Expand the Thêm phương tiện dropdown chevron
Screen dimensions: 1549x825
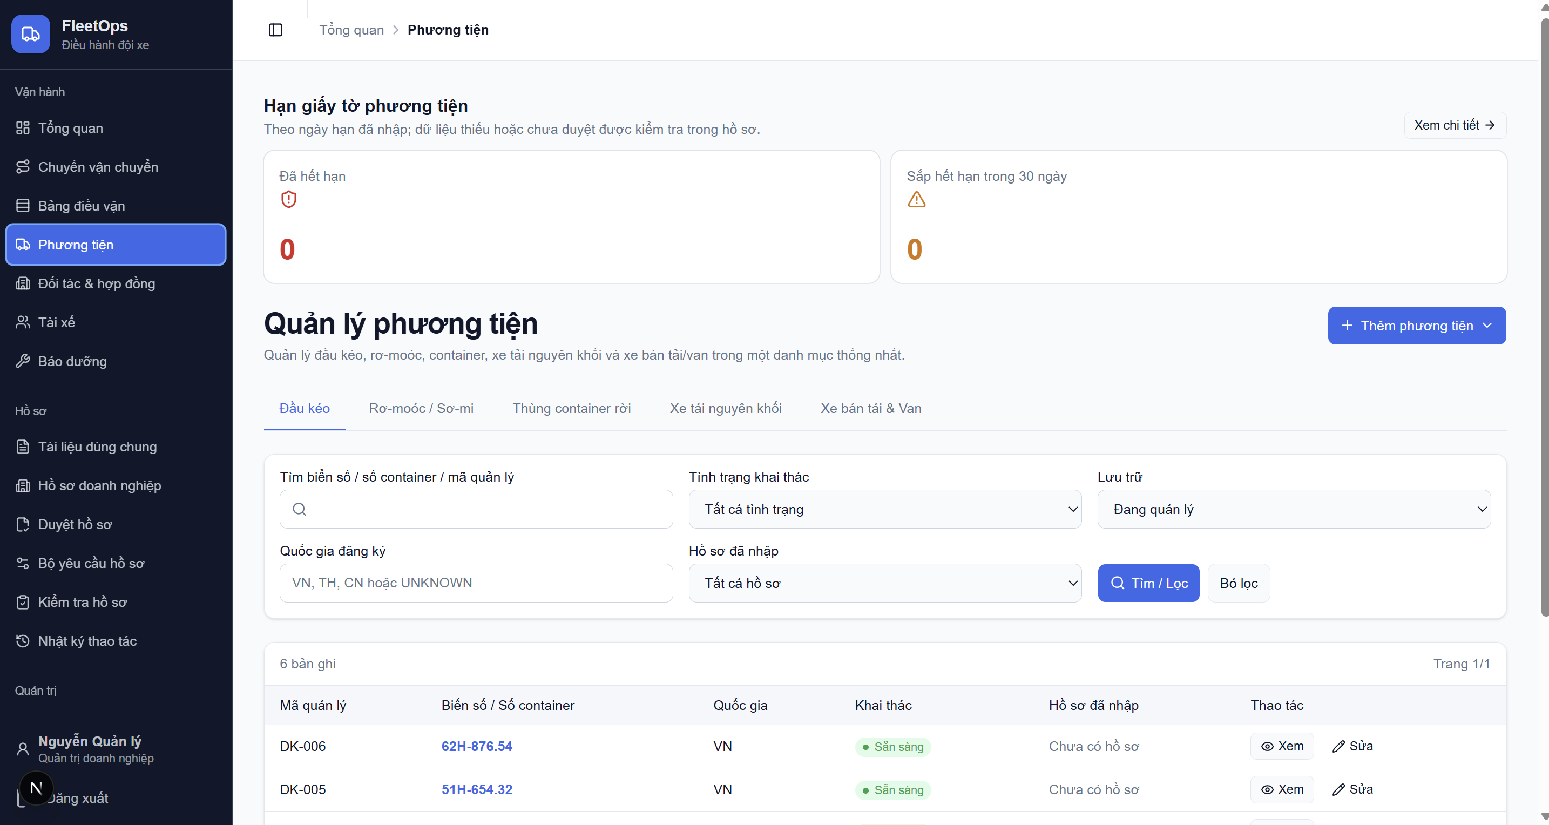[1487, 326]
